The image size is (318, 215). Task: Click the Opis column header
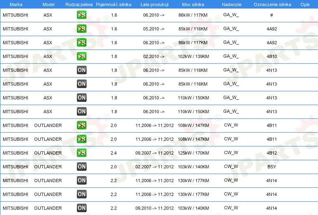click(x=305, y=4)
